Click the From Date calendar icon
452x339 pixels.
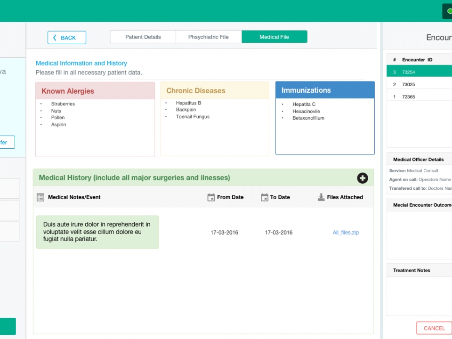(211, 197)
